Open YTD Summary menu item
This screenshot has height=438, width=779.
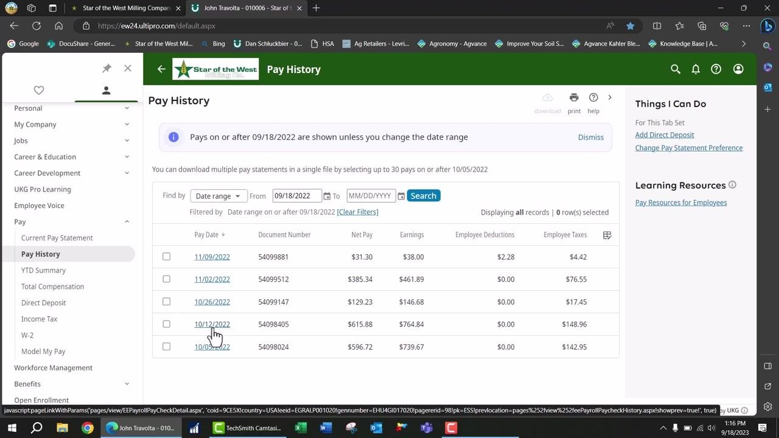(x=43, y=270)
